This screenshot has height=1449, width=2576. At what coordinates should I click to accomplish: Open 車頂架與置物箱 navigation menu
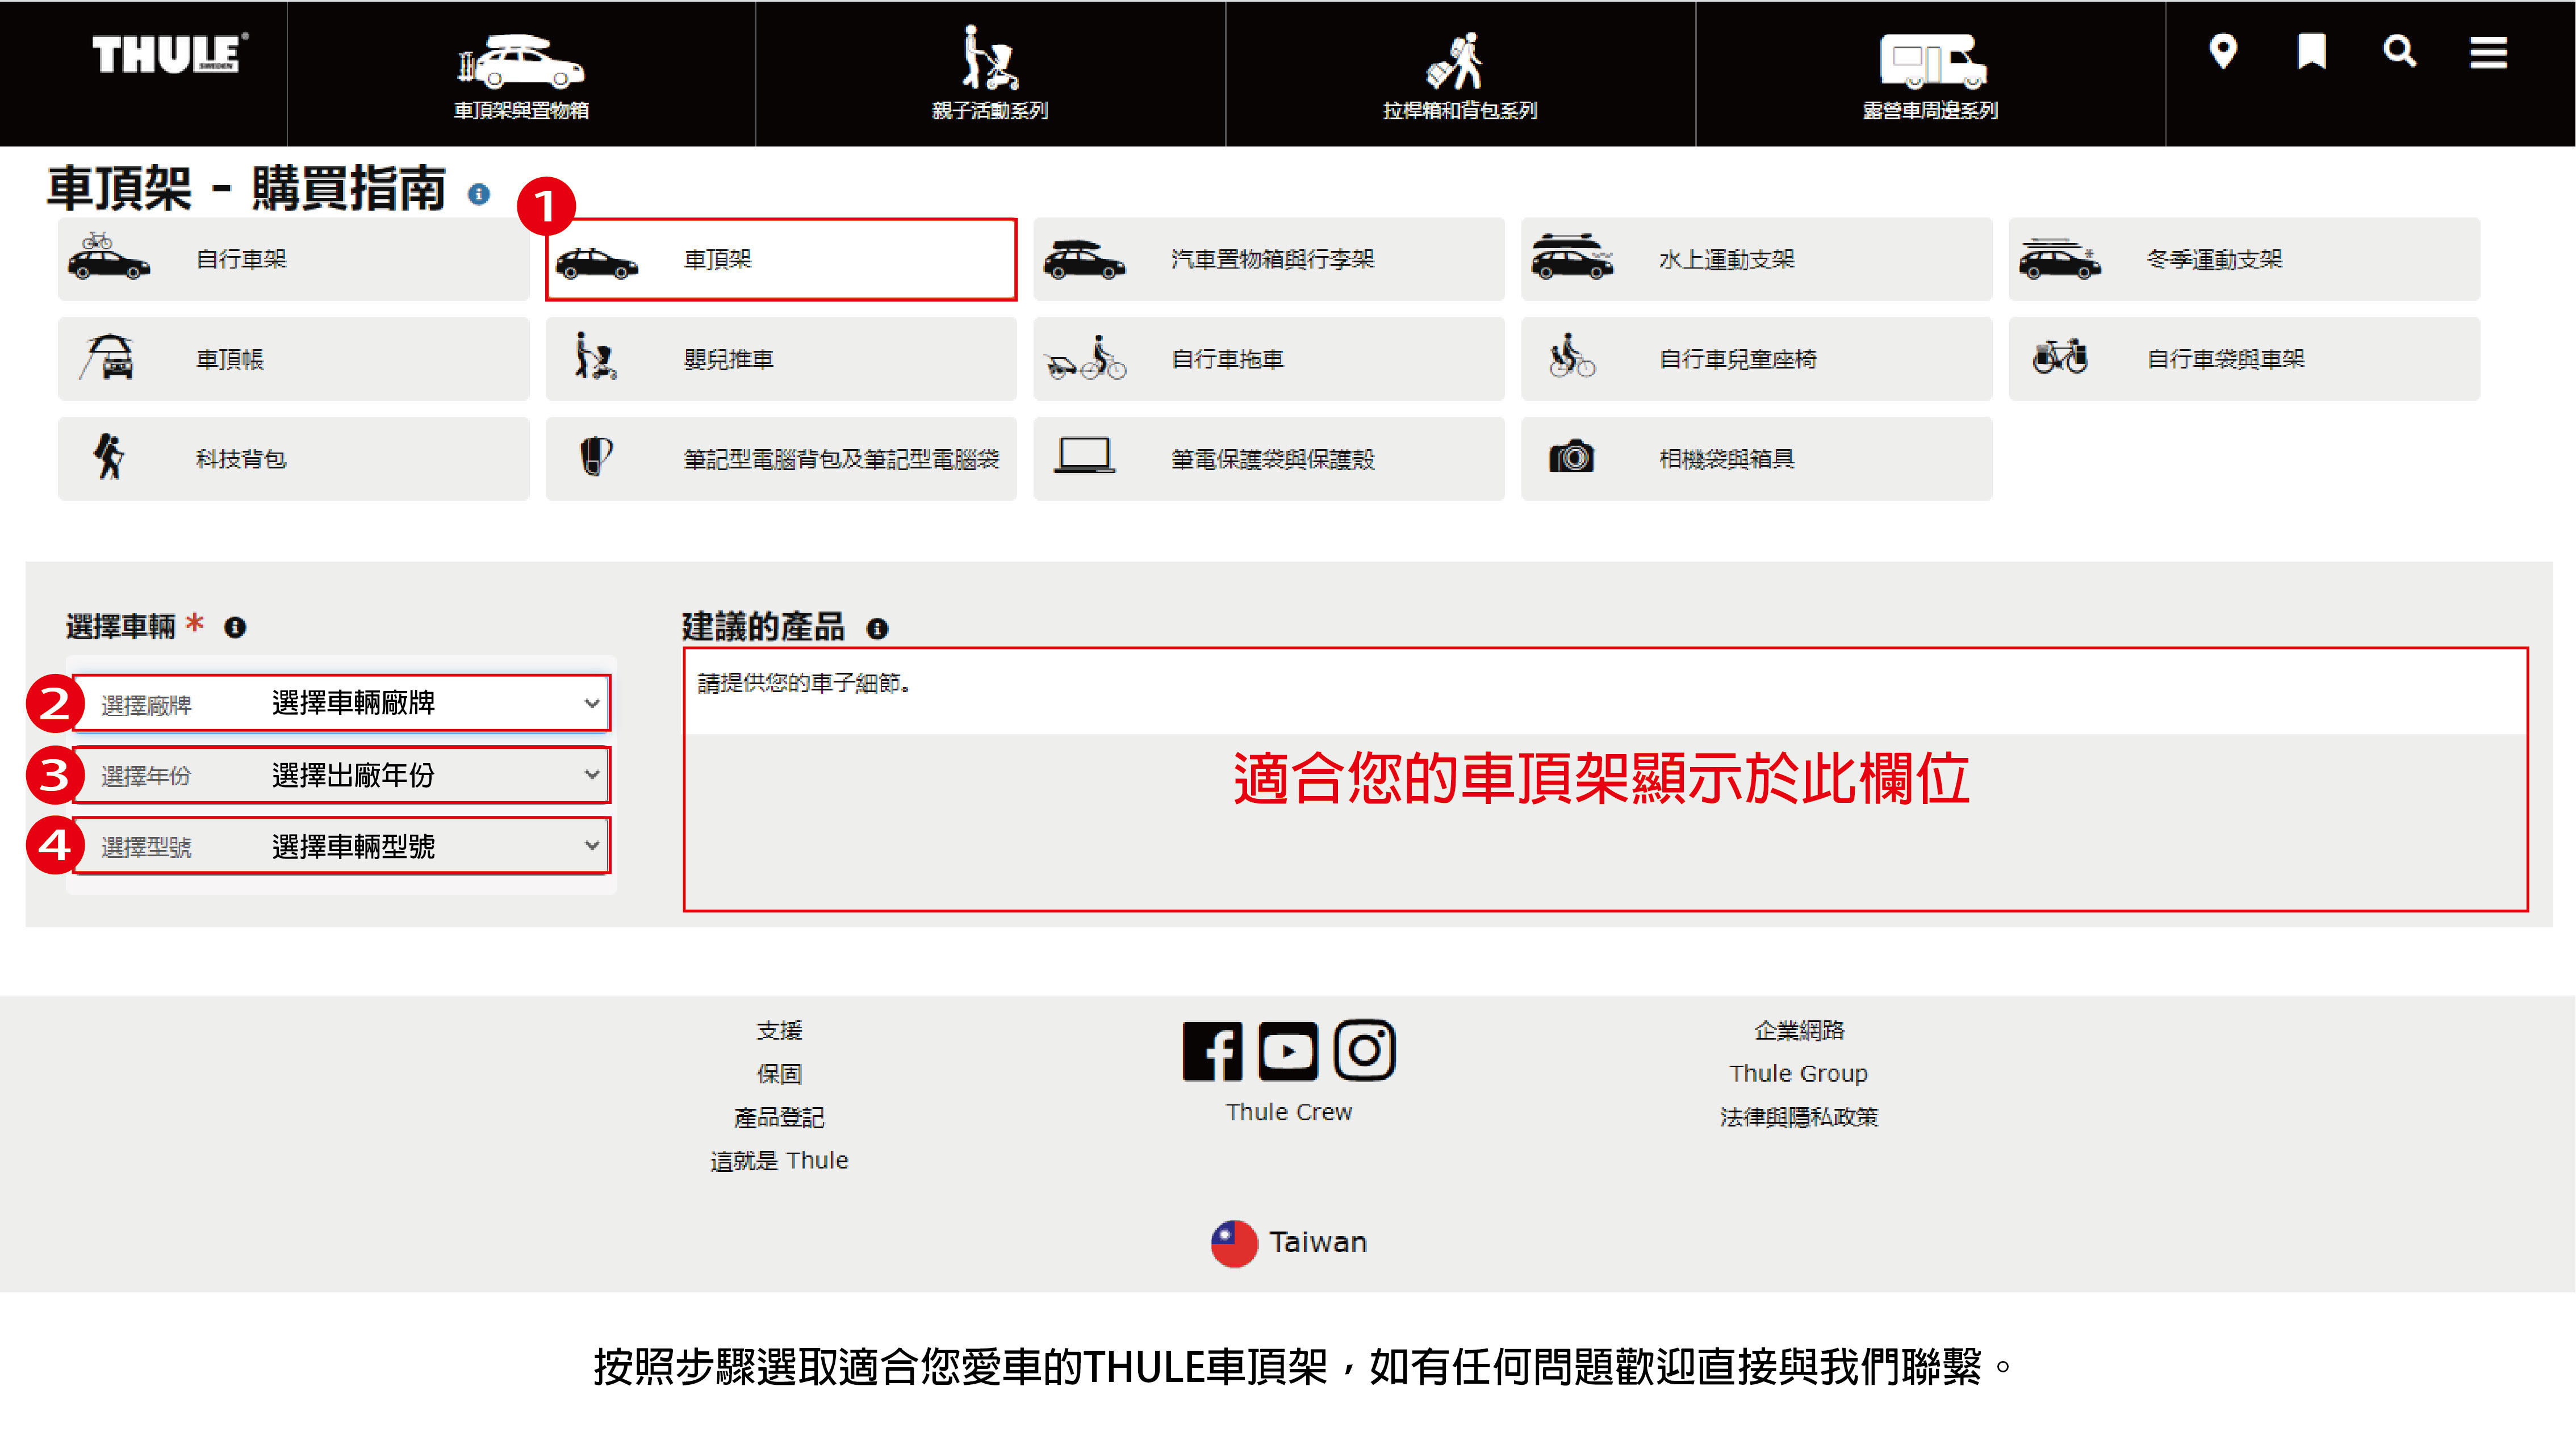(x=521, y=75)
